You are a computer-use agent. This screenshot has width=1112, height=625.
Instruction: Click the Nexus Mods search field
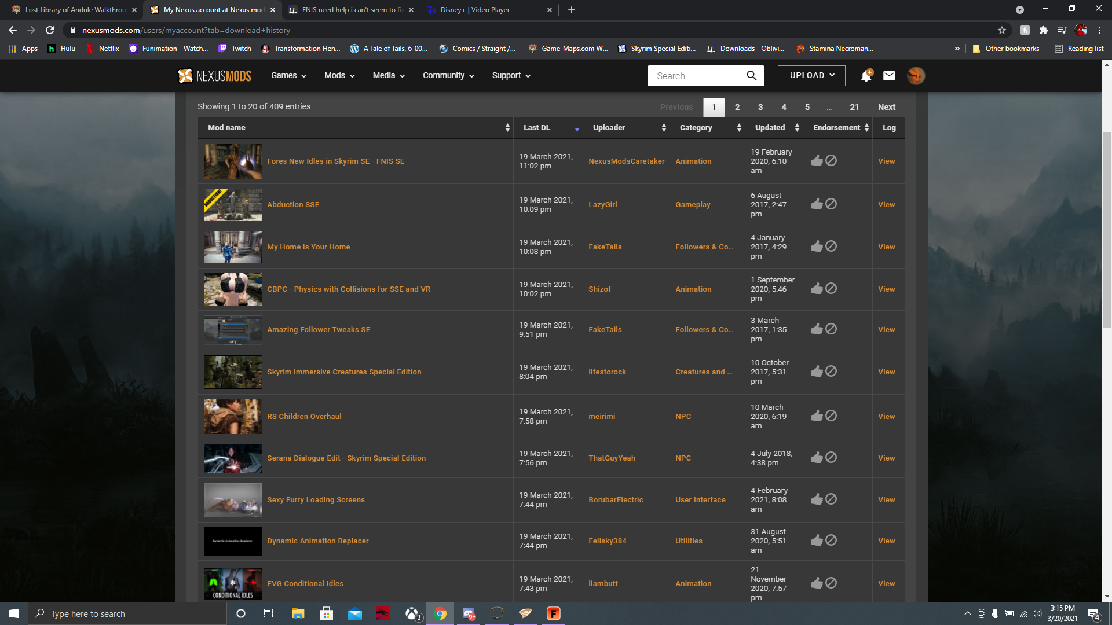697,76
